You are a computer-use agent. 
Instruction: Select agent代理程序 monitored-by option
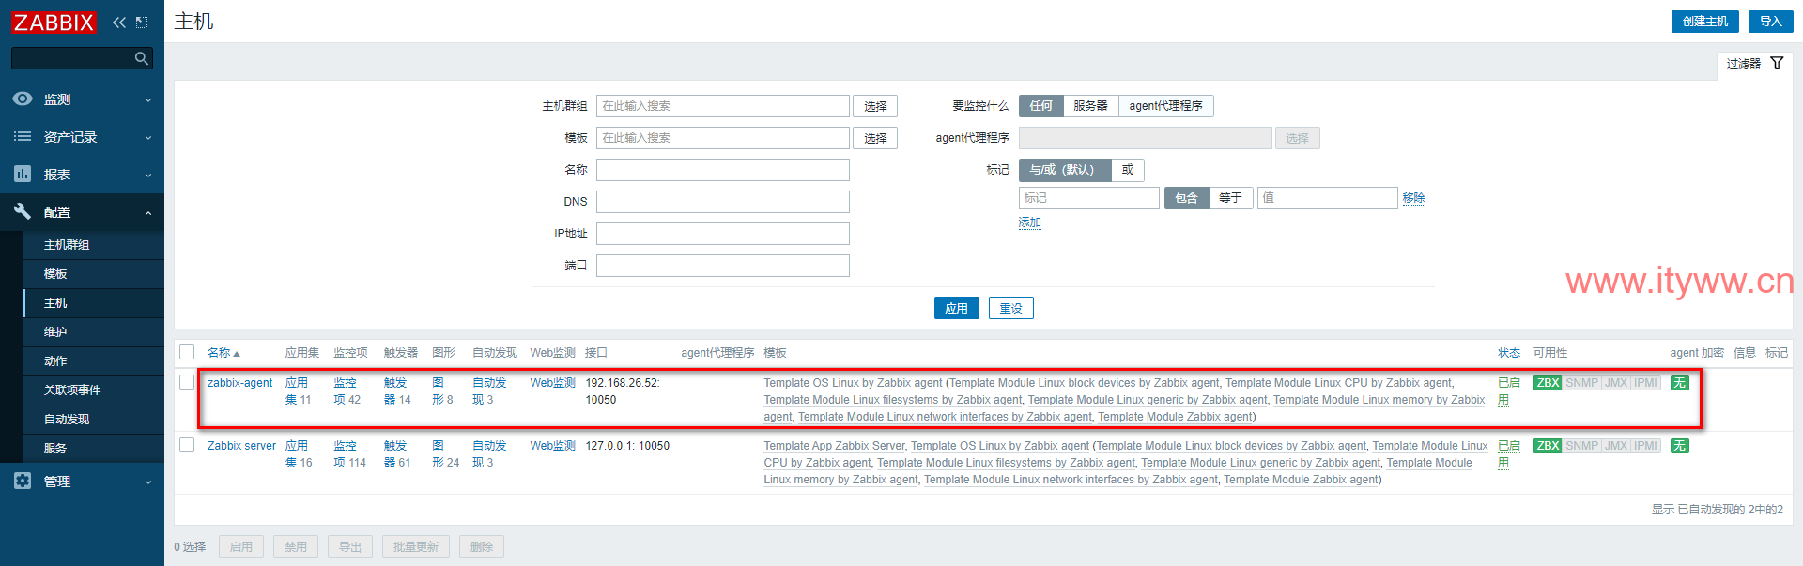coord(1165,106)
